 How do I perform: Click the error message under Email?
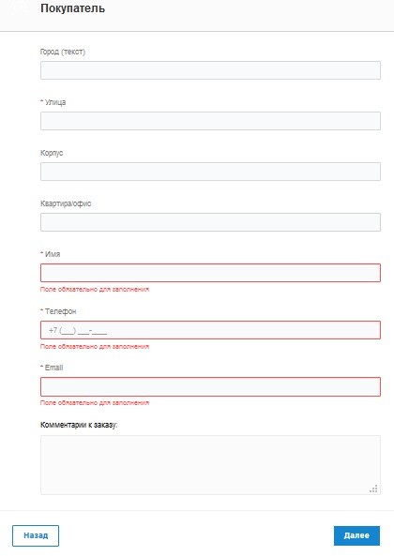coord(95,403)
